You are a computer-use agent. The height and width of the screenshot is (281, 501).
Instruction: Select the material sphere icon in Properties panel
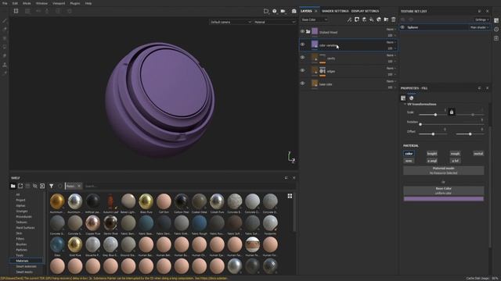tap(411, 98)
